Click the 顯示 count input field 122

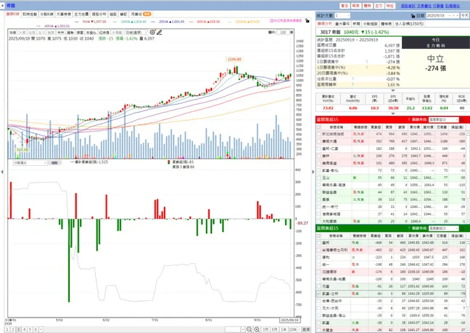pyautogui.click(x=283, y=32)
